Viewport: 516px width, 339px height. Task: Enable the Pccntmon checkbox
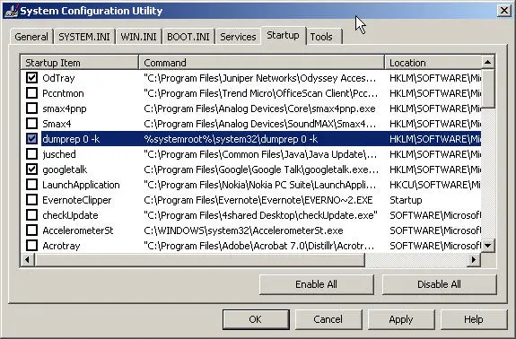(x=31, y=93)
